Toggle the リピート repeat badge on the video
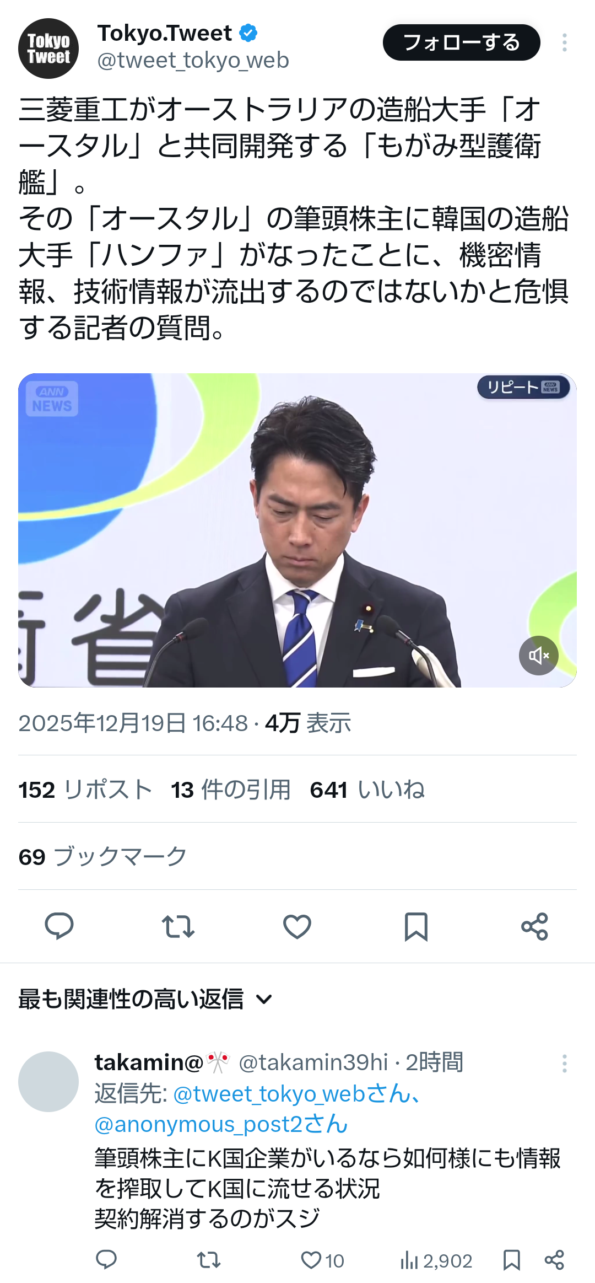595x1283 pixels. 523,387
